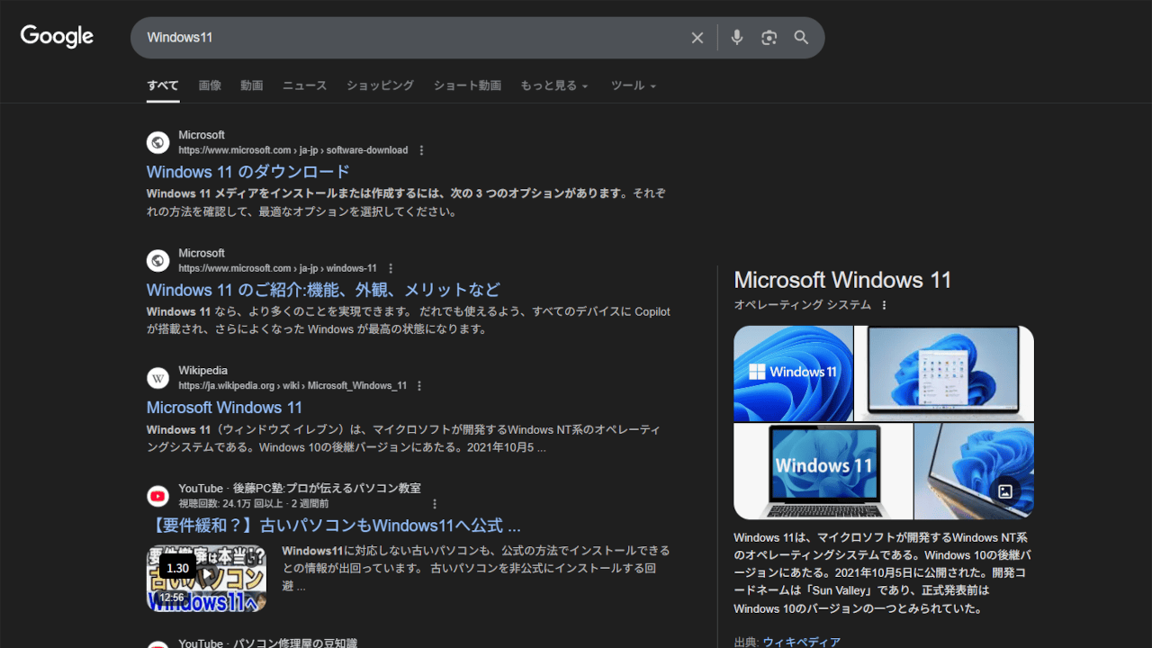Play the YouTube video thumbnail

pos(206,577)
